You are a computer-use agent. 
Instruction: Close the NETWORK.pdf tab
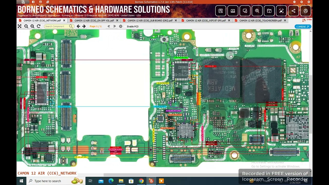(64, 21)
